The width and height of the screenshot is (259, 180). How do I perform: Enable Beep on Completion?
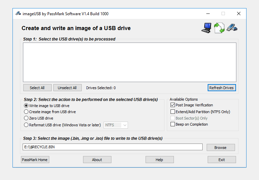pos(173,124)
